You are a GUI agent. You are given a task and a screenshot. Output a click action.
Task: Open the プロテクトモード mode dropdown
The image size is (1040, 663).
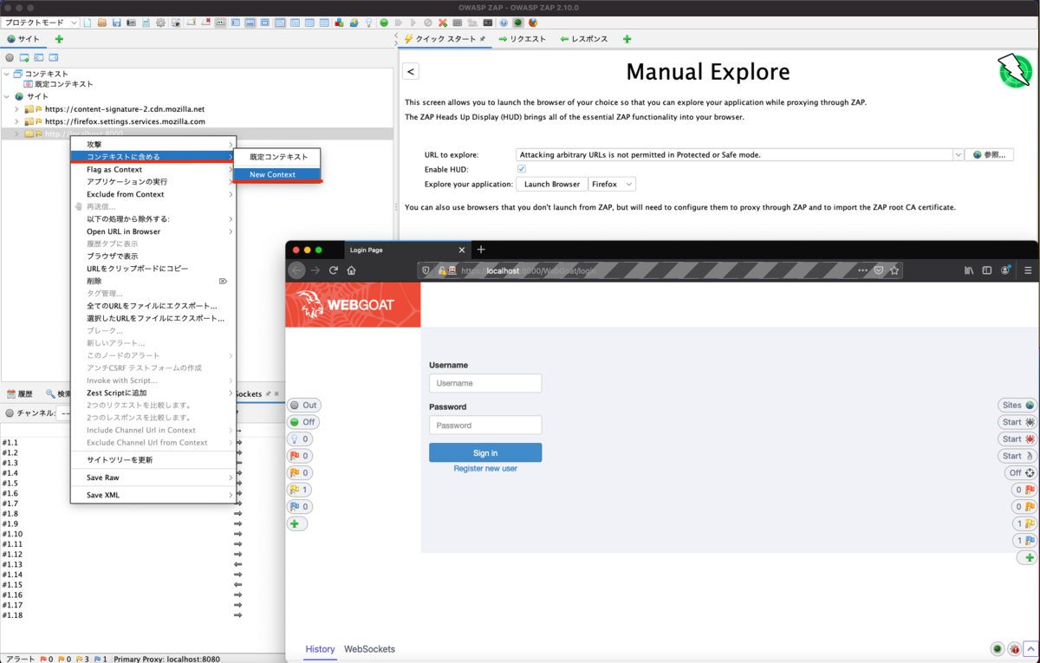42,22
